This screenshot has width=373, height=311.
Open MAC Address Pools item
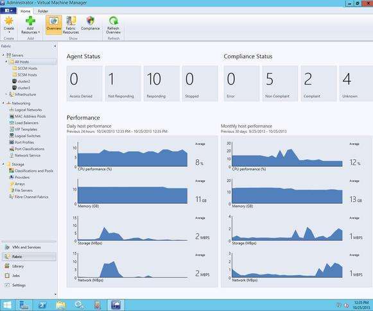point(28,116)
